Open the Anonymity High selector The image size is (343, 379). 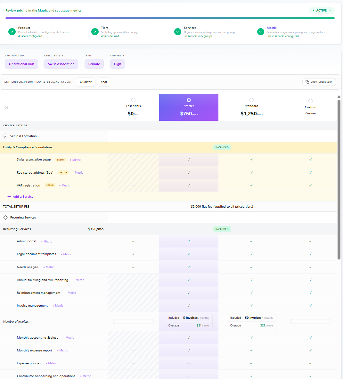tap(118, 64)
